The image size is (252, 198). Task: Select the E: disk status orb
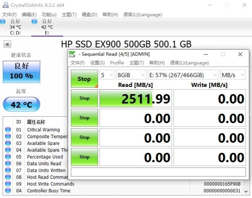(x=34, y=21)
